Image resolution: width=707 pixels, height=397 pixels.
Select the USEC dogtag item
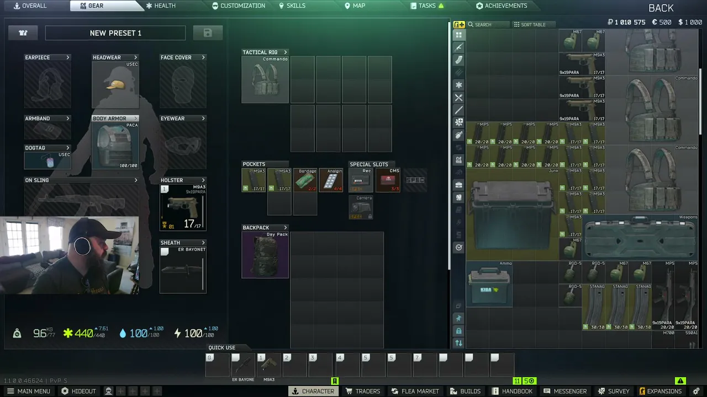[48, 160]
